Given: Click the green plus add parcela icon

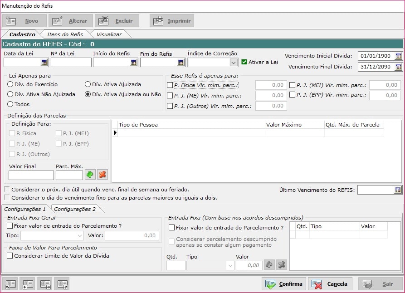Looking at the screenshot, I should [90, 175].
